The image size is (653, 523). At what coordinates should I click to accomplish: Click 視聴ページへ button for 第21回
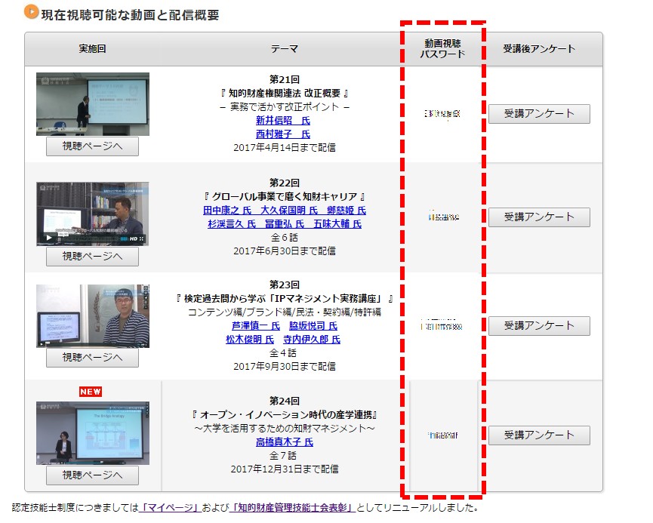pyautogui.click(x=92, y=146)
